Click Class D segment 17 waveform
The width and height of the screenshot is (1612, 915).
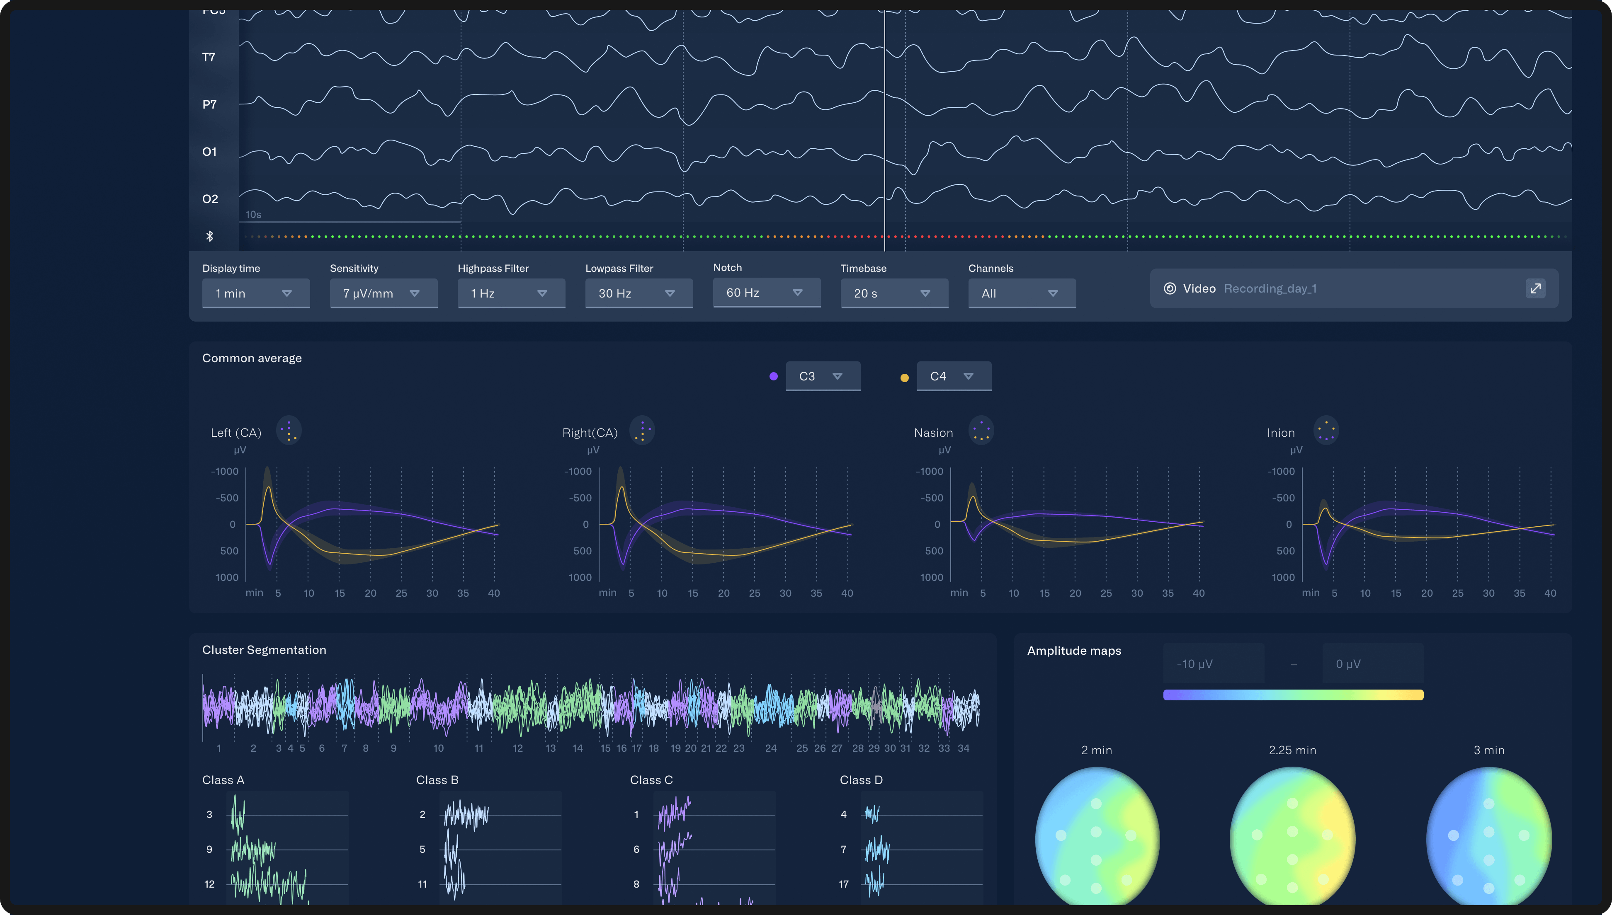(874, 882)
